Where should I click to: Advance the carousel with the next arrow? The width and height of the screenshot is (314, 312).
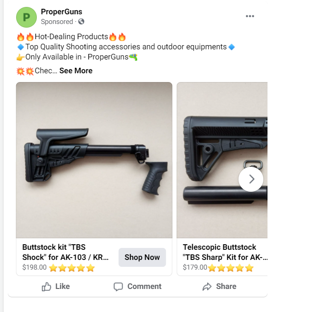point(251,179)
